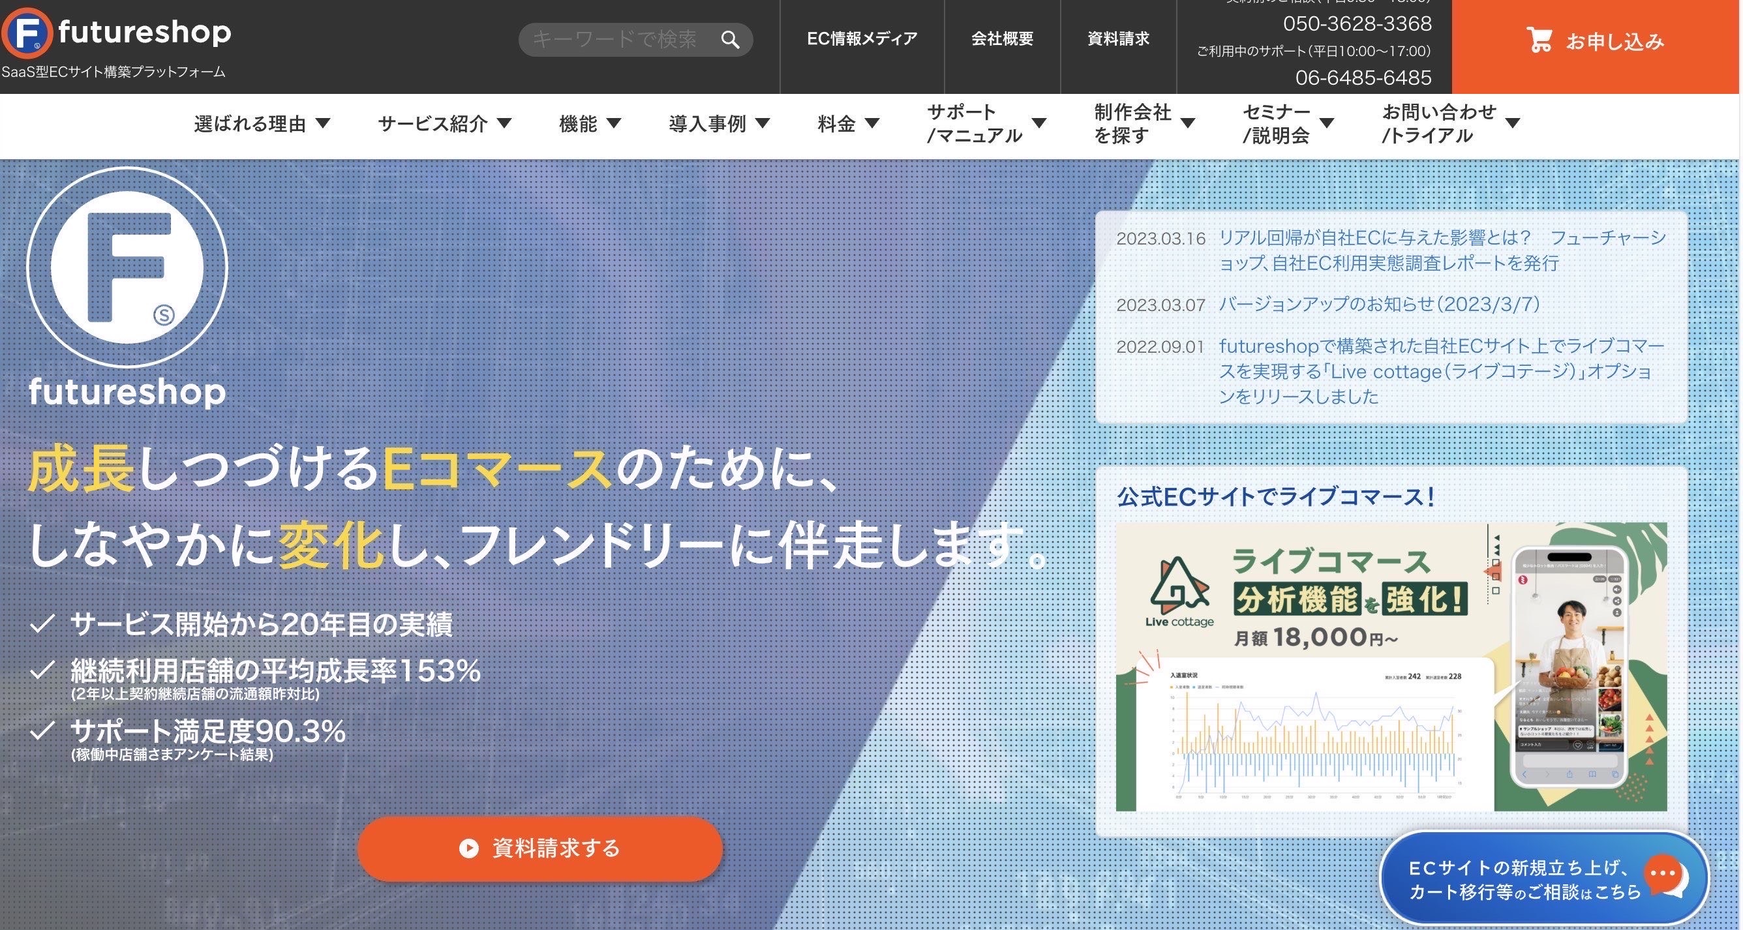
Task: Click the play icon on 資料請求する button
Action: tap(469, 848)
